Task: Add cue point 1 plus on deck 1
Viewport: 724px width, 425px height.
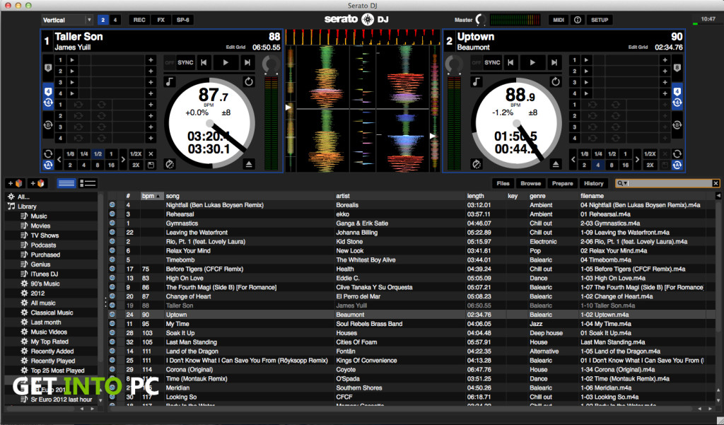Action: [x=151, y=60]
